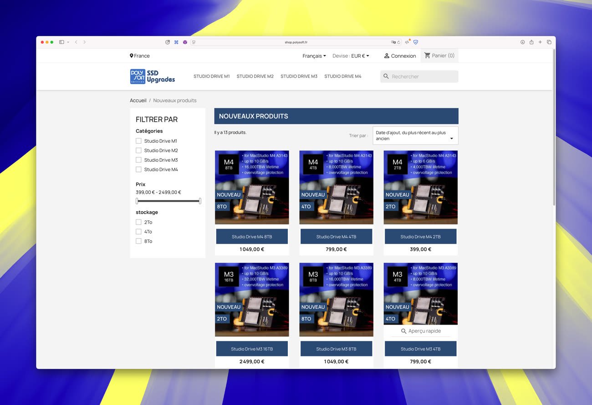The height and width of the screenshot is (405, 592).
Task: Open the Français language dropdown
Action: click(x=314, y=56)
